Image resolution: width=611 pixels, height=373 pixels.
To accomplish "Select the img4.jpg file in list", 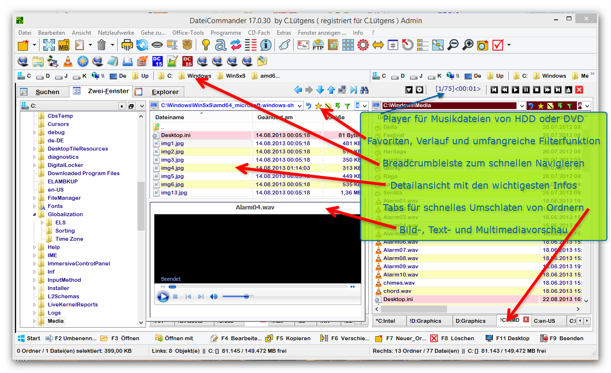I will (x=172, y=168).
